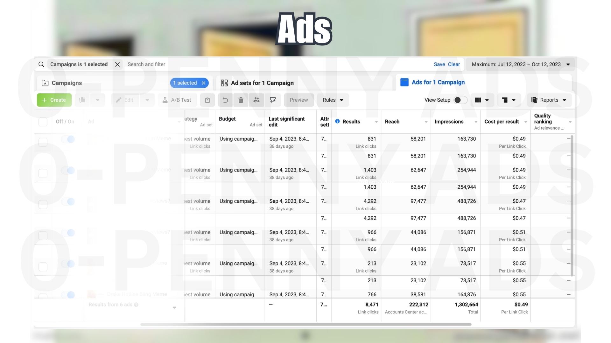Open the Cost per result column arrow

(x=525, y=122)
